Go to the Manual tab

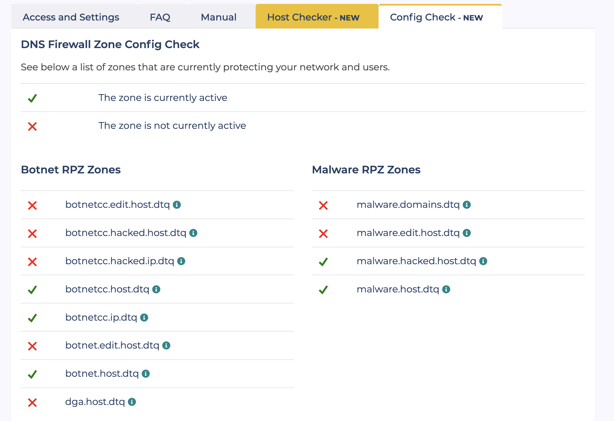coord(219,17)
